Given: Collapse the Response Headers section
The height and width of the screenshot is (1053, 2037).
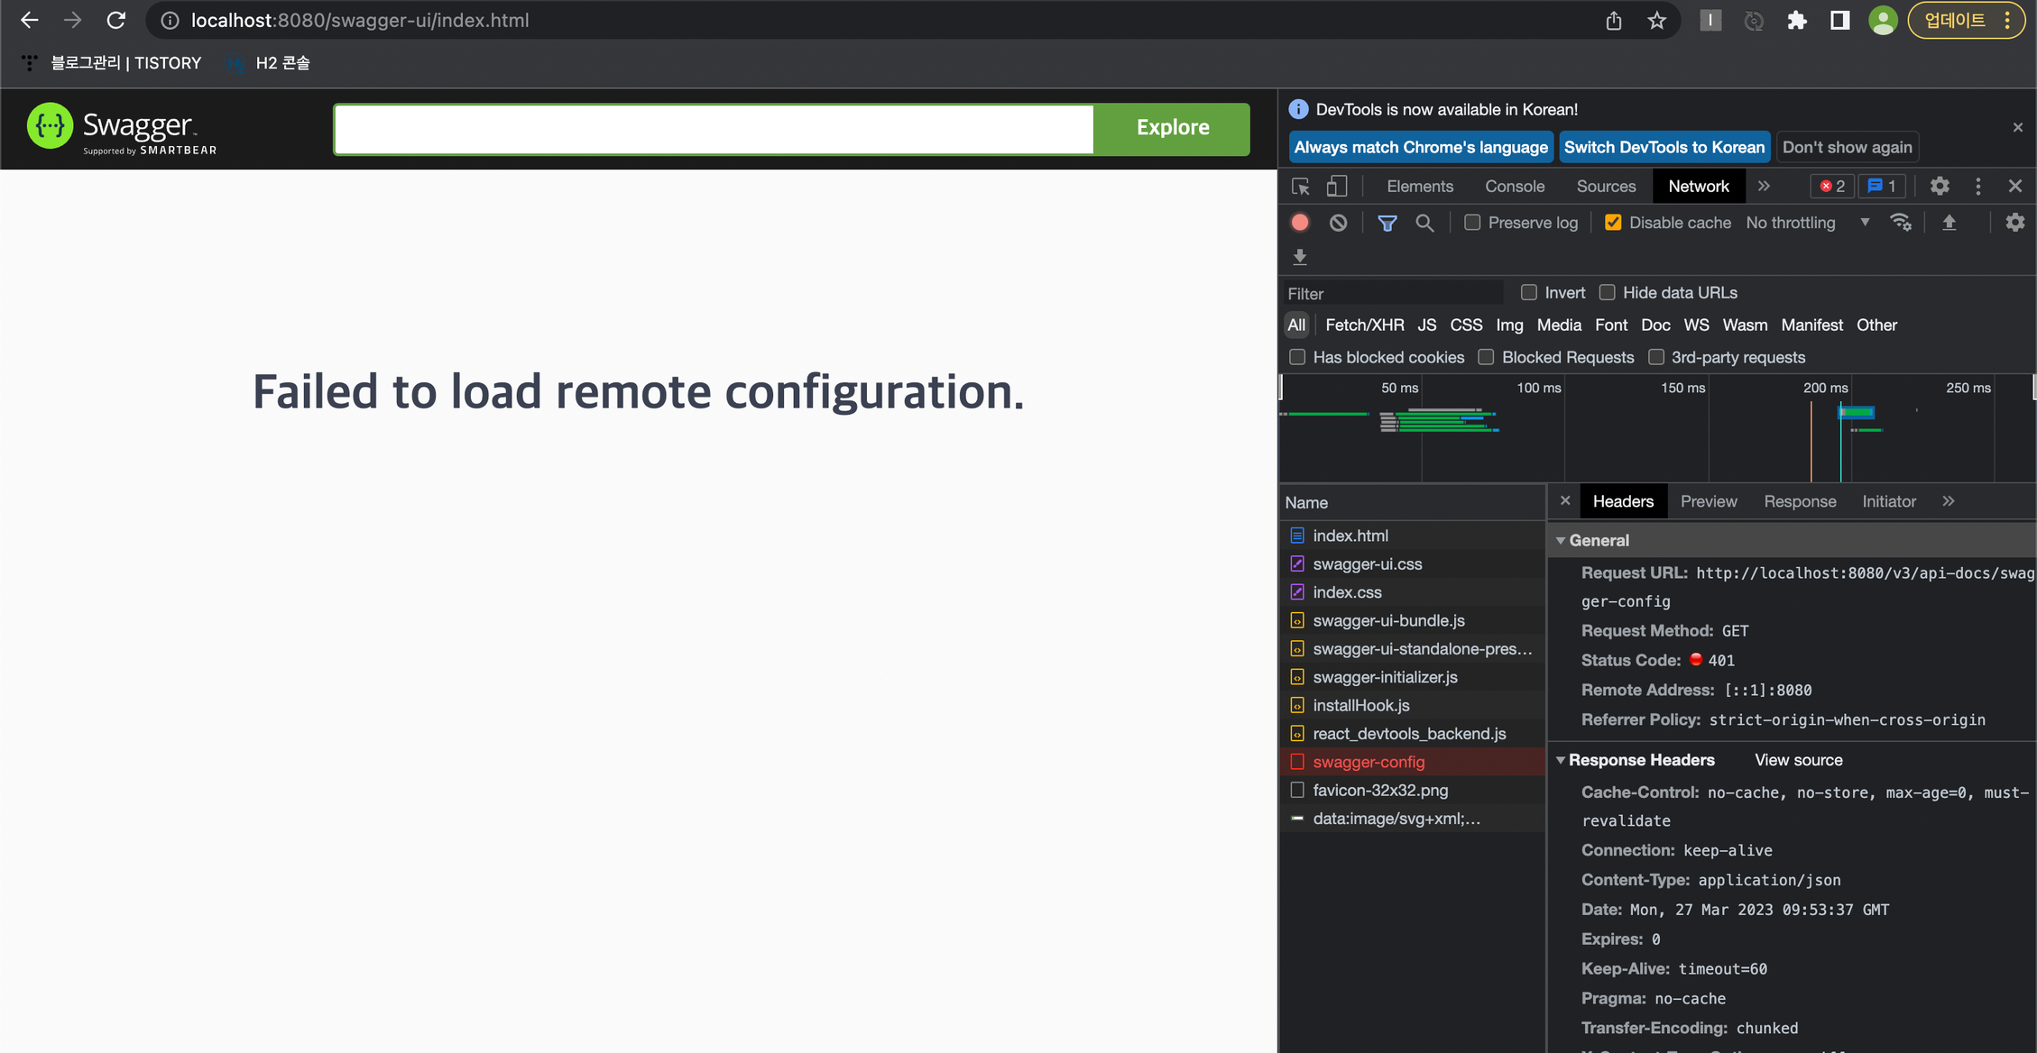Looking at the screenshot, I should tap(1561, 761).
